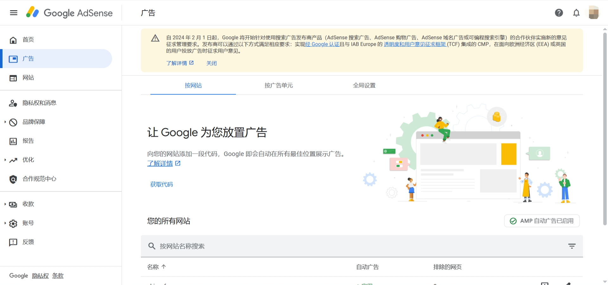
Task: Click the 收款 payments icon
Action: click(x=13, y=204)
